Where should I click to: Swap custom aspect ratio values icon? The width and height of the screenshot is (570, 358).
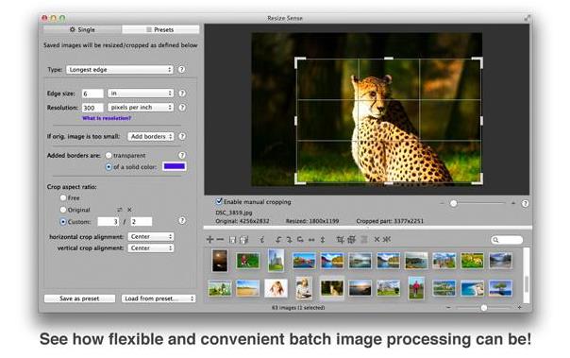point(120,210)
